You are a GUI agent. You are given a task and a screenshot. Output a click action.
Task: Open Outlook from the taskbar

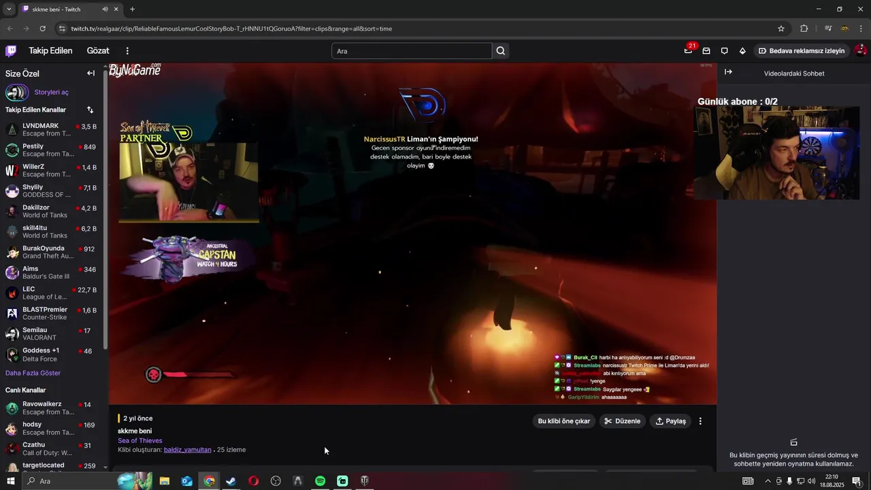pos(186,481)
